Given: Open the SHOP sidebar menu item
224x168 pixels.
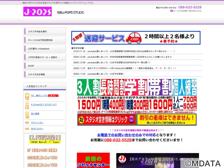Looking at the screenshot, I should (x=45, y=66).
